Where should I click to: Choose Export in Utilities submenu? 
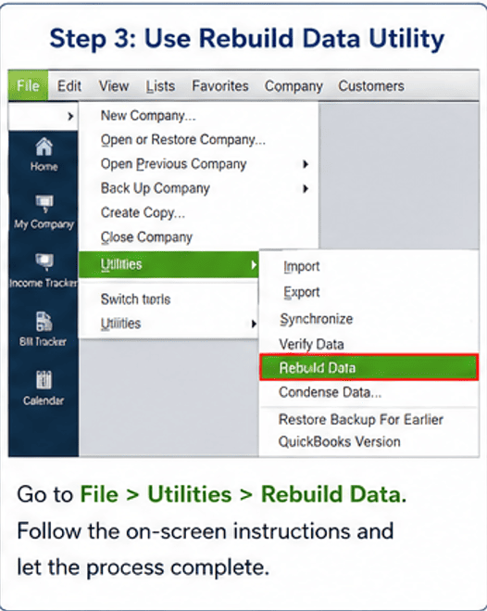click(368, 292)
